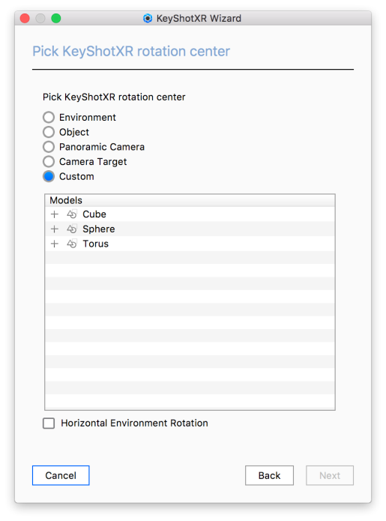Click the Cancel button
The image size is (386, 521).
pyautogui.click(x=61, y=475)
